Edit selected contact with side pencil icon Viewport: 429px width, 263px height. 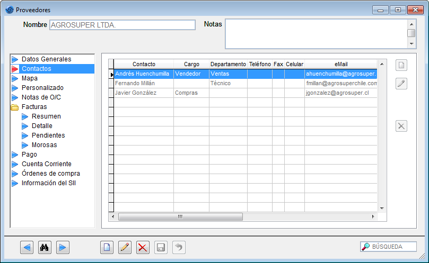tap(401, 84)
